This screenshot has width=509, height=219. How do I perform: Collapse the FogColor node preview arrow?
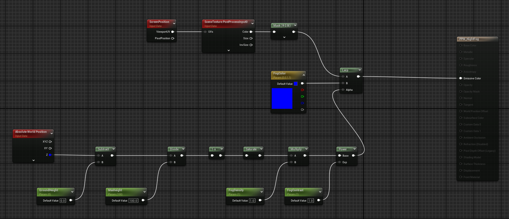pyautogui.click(x=304, y=75)
